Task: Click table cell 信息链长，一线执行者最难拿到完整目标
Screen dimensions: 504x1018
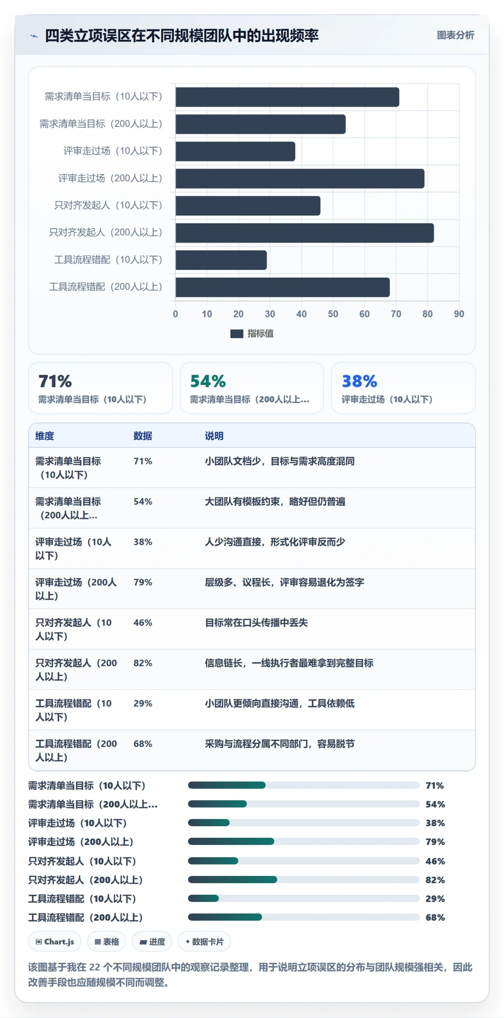Action: (x=289, y=663)
